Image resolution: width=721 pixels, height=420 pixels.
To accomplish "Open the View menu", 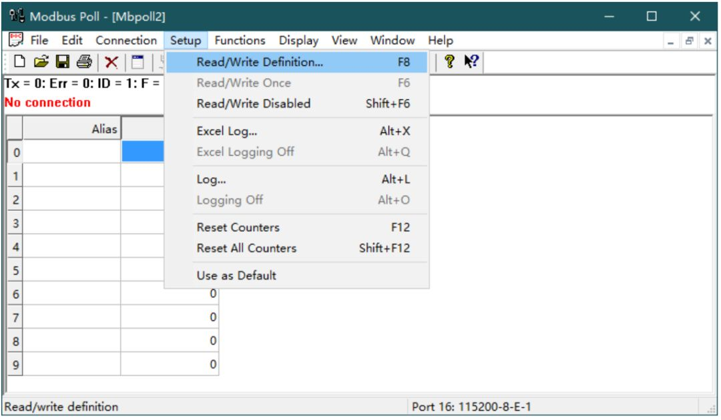I will pyautogui.click(x=344, y=41).
